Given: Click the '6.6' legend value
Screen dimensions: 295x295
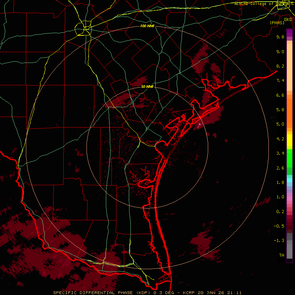Looking at the screenshot, I should point(280,95).
